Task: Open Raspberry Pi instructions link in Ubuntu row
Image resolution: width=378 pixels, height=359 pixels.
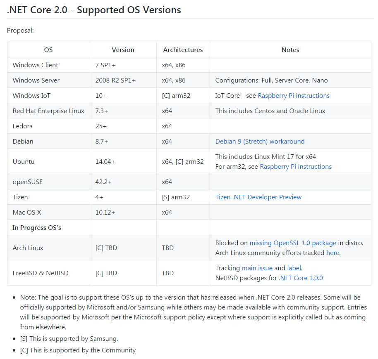Action: [296, 167]
